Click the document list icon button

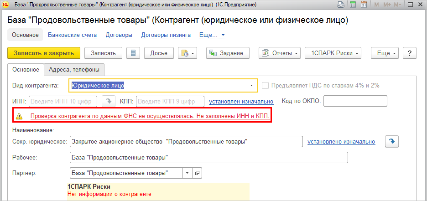pyautogui.click(x=133, y=53)
